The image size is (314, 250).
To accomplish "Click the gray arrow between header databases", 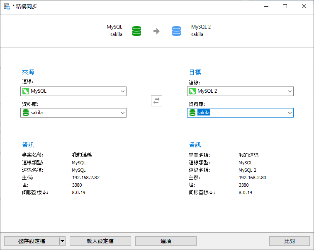I will tap(156, 31).
